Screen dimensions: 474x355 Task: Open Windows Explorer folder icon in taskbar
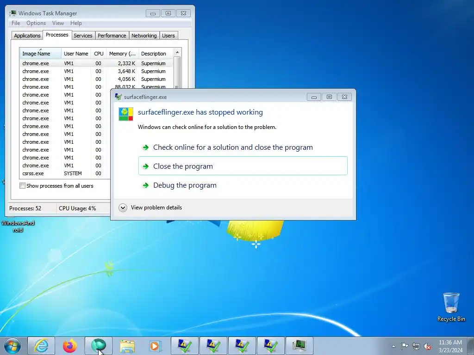point(127,346)
